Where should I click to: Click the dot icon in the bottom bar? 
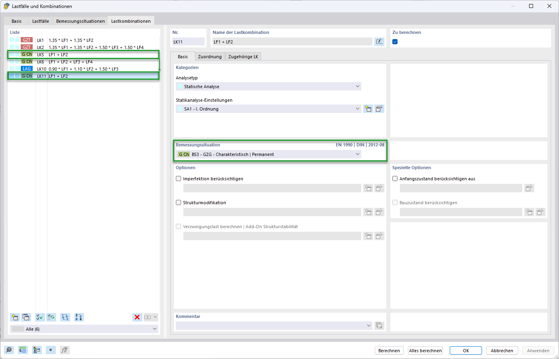coord(51,350)
